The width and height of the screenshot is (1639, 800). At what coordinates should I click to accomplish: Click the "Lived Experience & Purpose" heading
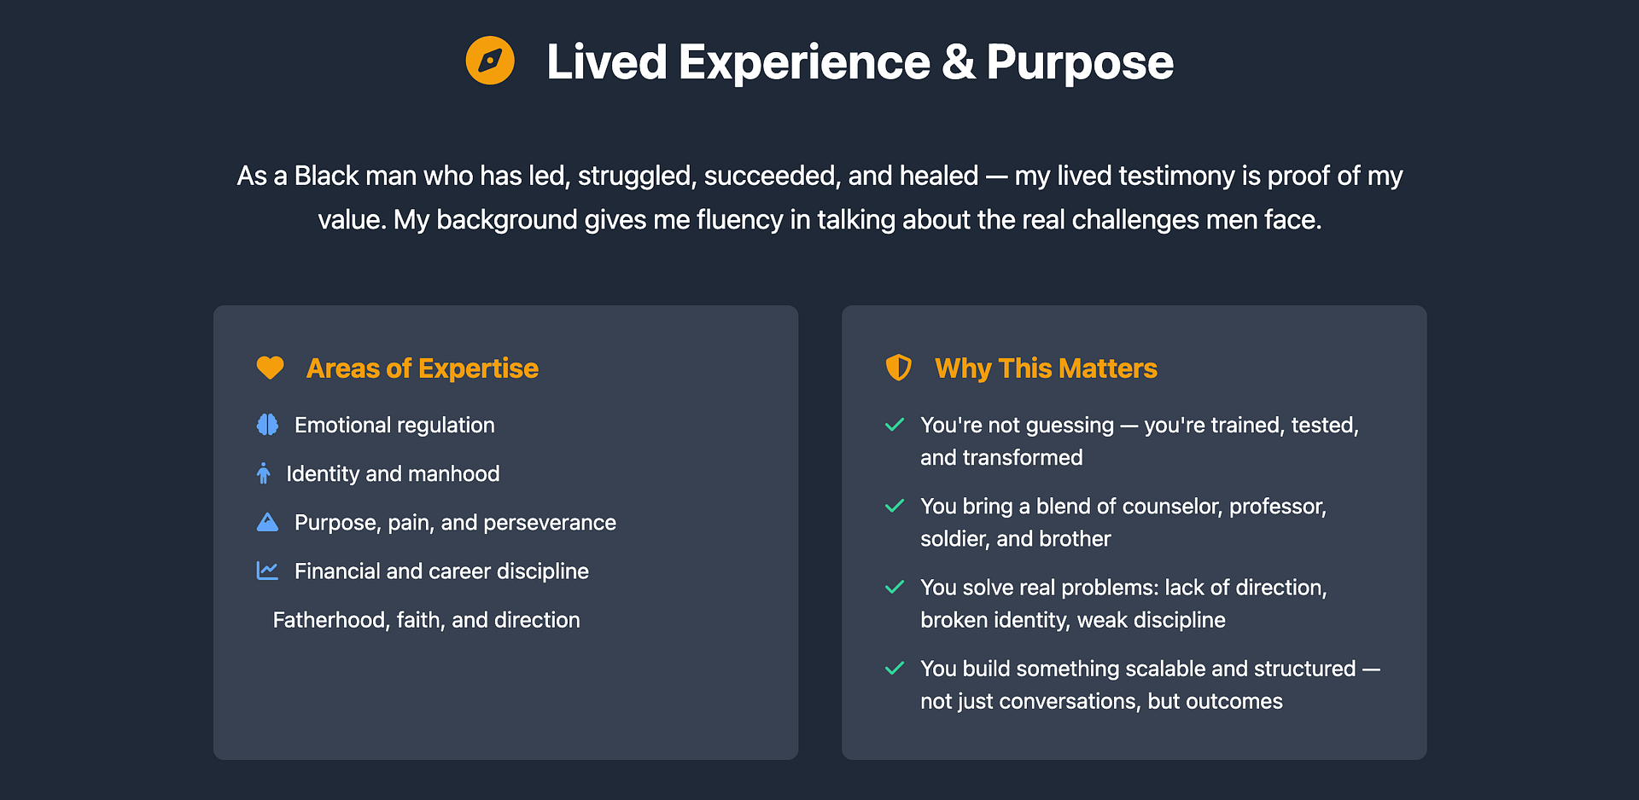coord(860,61)
